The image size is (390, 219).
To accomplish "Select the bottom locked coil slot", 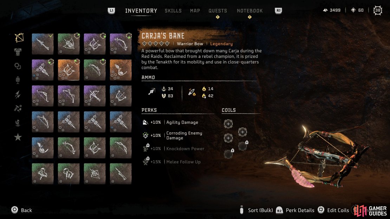I will pyautogui.click(x=228, y=154).
